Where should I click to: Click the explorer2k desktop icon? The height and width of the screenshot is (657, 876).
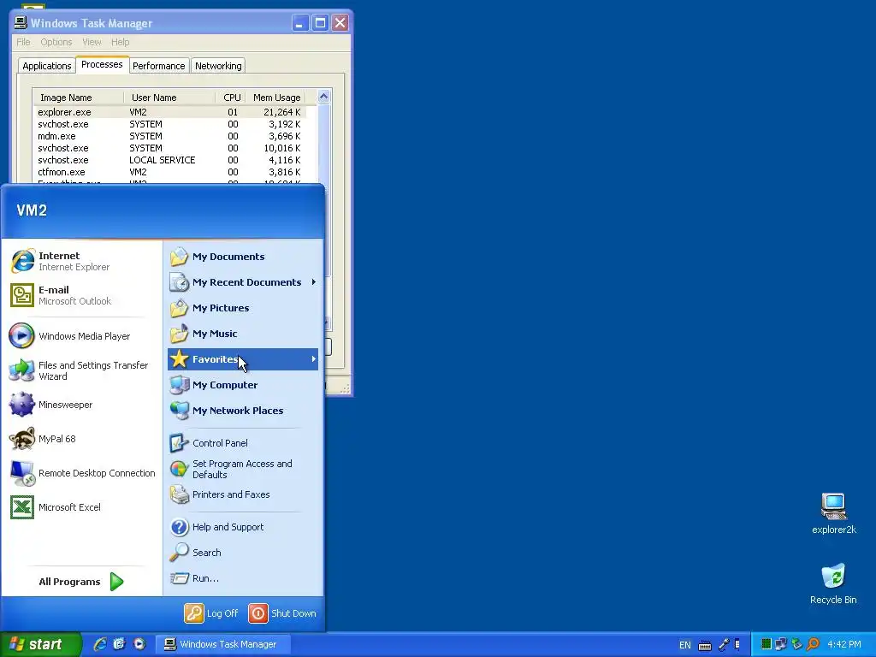pos(833,514)
